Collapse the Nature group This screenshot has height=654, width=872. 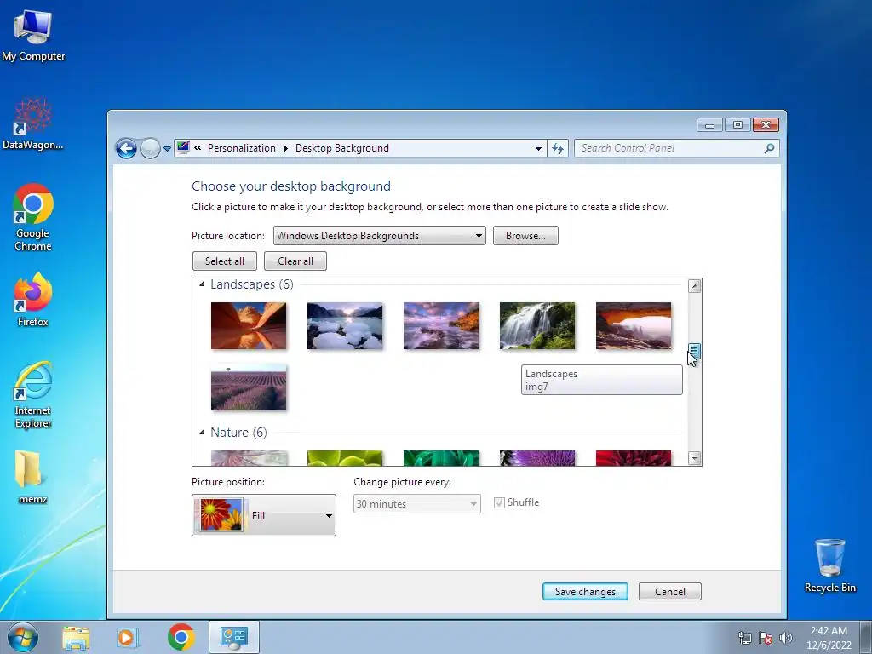(x=202, y=432)
